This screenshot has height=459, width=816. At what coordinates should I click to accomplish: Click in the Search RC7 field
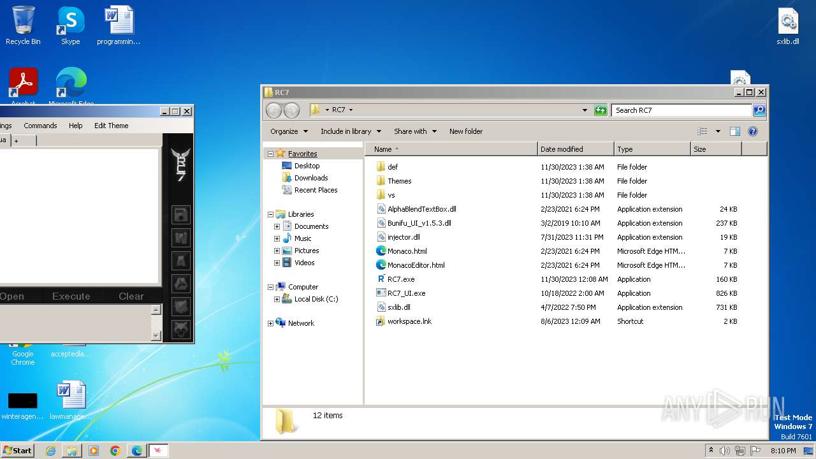(x=681, y=110)
